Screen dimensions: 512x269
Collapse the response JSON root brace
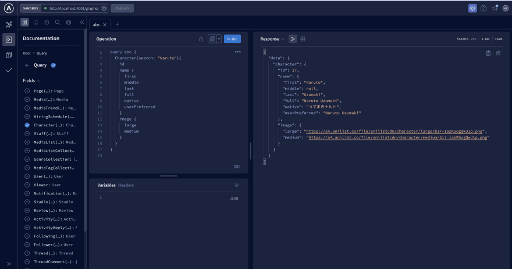coord(265,52)
